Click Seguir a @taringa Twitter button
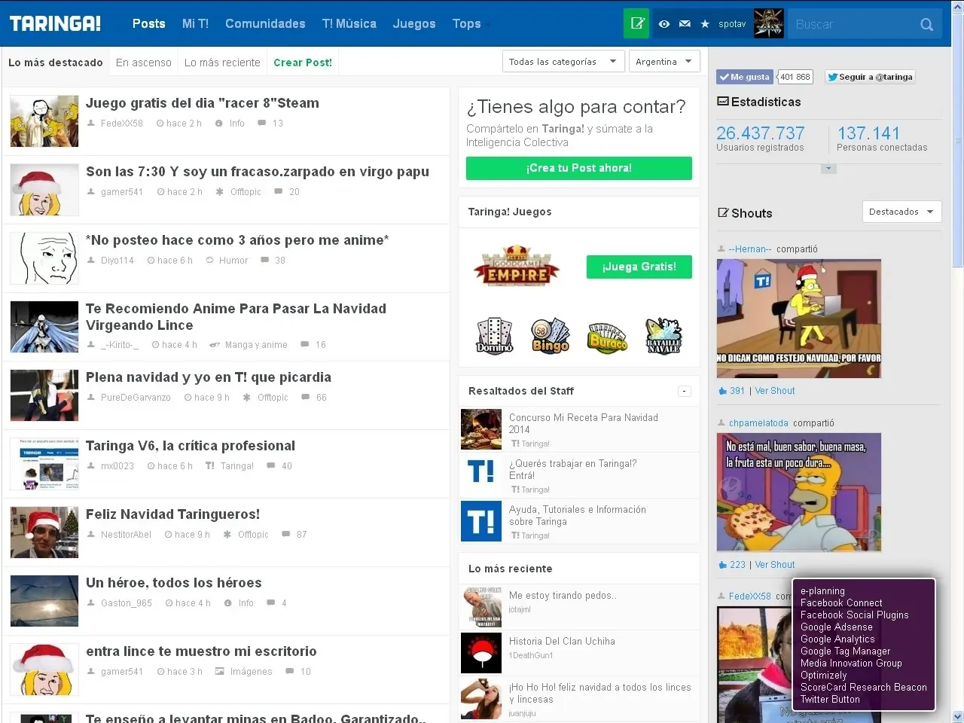 [x=870, y=77]
